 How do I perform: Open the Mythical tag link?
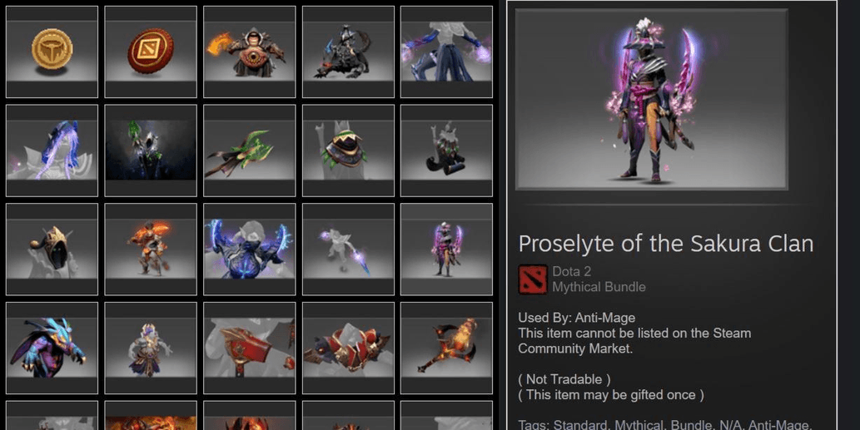636,424
